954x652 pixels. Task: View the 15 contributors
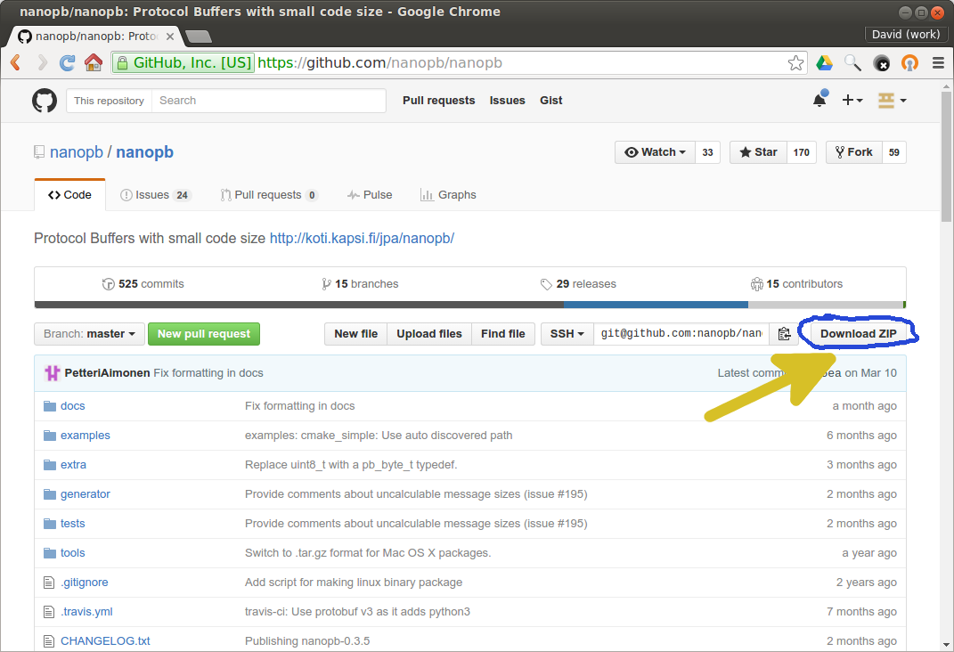click(x=796, y=284)
